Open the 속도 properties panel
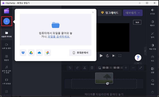This screenshot has width=159, height=97. click(152, 59)
